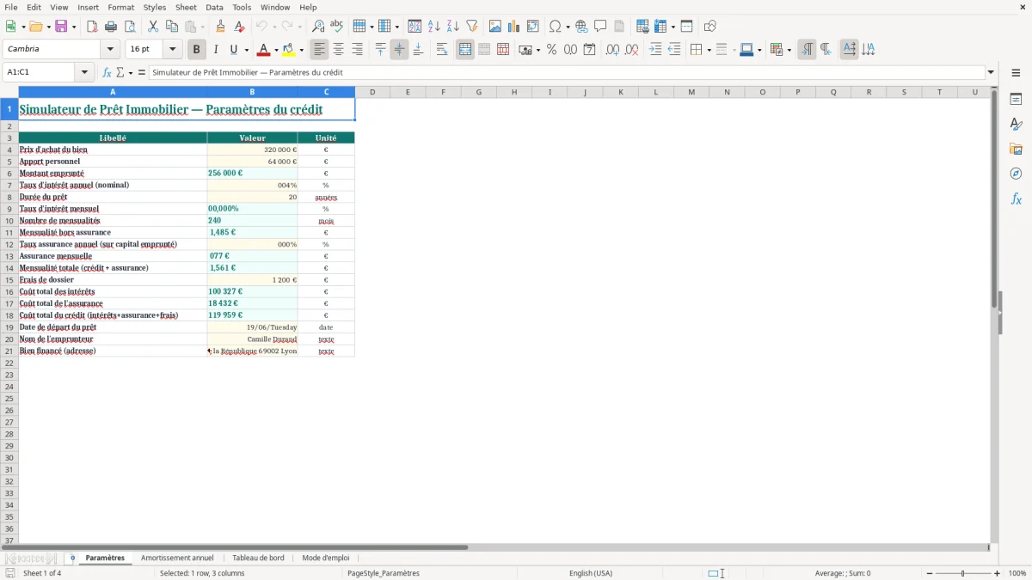This screenshot has height=580, width=1032.
Task: Click the Insert Pivot Table icon
Action: coord(533,27)
